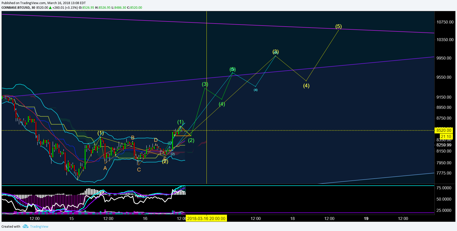Image resolution: width=457 pixels, height=231 pixels.
Task: Click the 21:10 bar countdown label
Action: tap(446, 137)
